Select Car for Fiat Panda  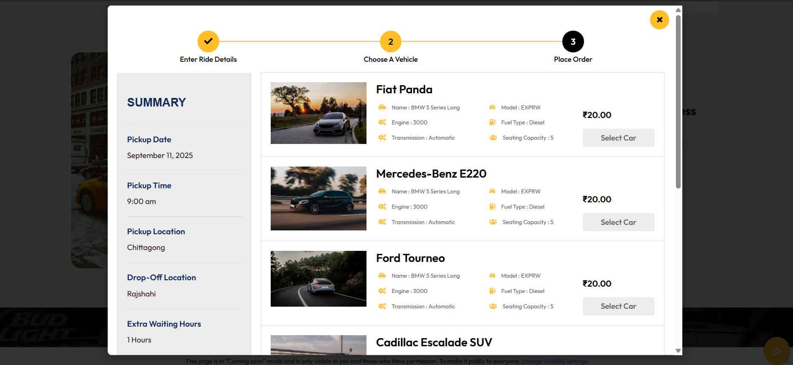tap(618, 138)
